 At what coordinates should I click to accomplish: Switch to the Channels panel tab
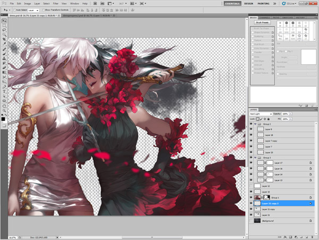click(265, 18)
